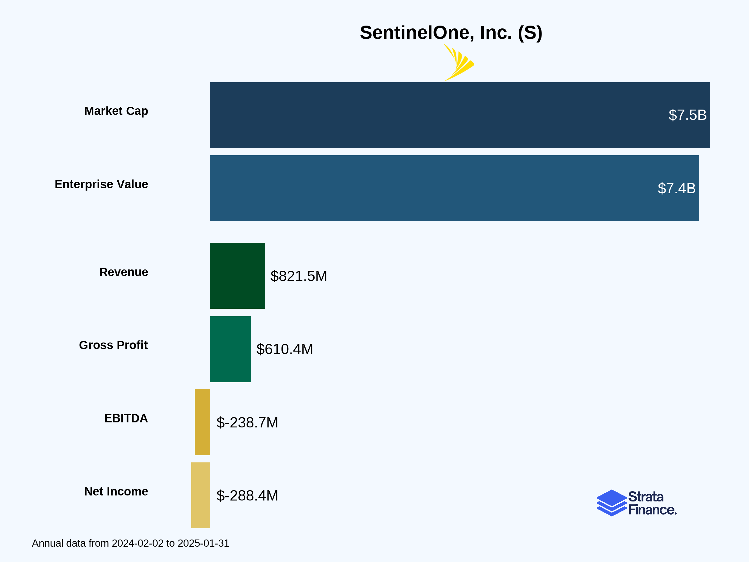
Task: Click the yellow SentinelOne logo under the title
Action: click(x=459, y=63)
